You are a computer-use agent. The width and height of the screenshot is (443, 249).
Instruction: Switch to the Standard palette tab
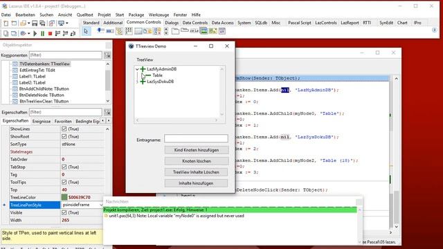tap(91, 23)
